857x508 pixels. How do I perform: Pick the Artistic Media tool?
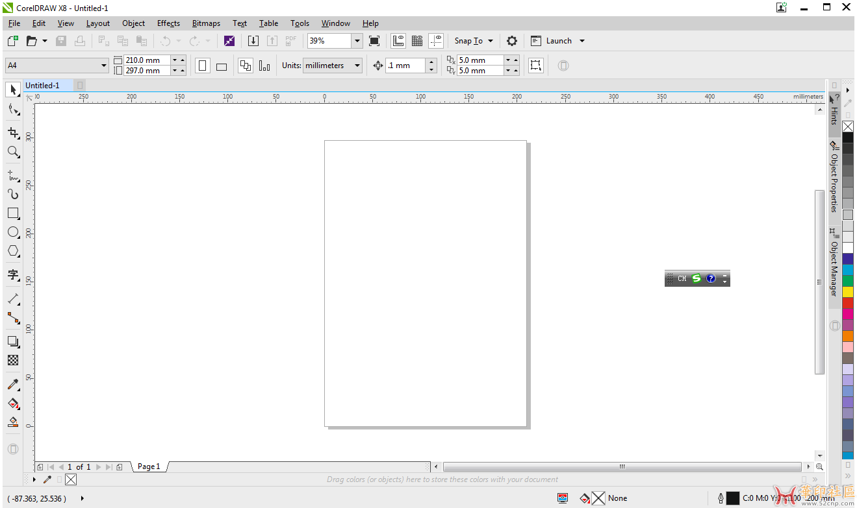(13, 194)
